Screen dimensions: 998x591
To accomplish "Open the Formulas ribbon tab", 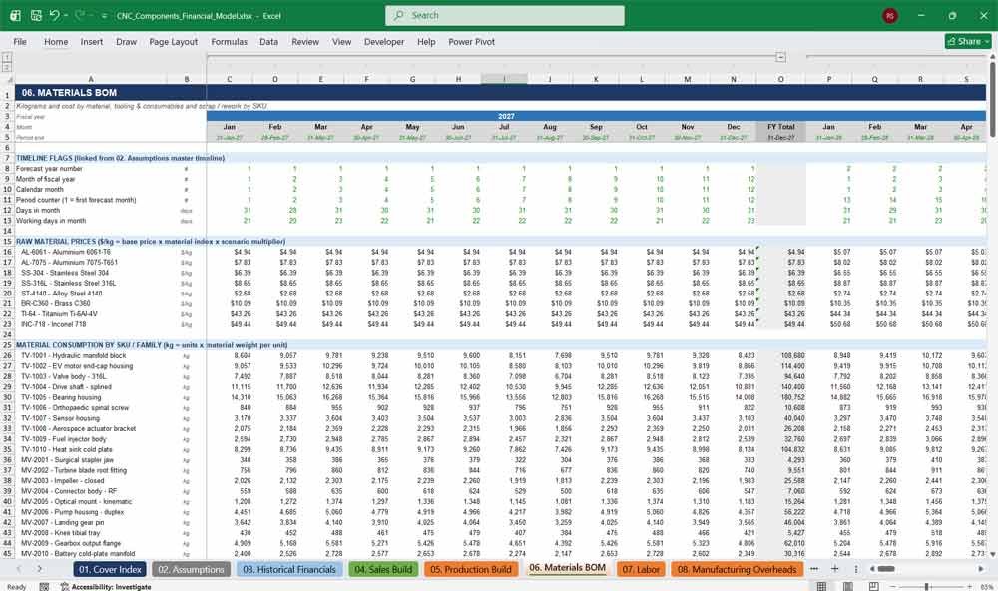I will (x=229, y=41).
